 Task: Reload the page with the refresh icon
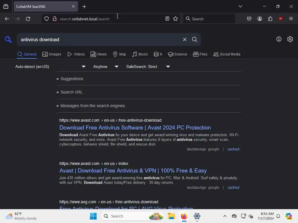[x=28, y=19]
